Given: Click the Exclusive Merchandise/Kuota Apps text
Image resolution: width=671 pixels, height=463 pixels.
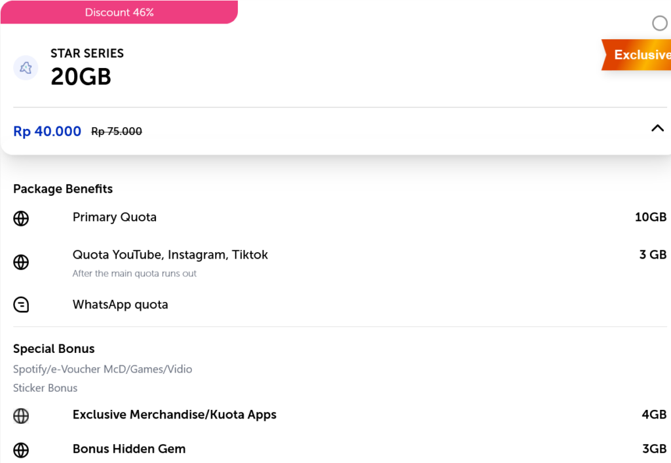Looking at the screenshot, I should tap(174, 415).
